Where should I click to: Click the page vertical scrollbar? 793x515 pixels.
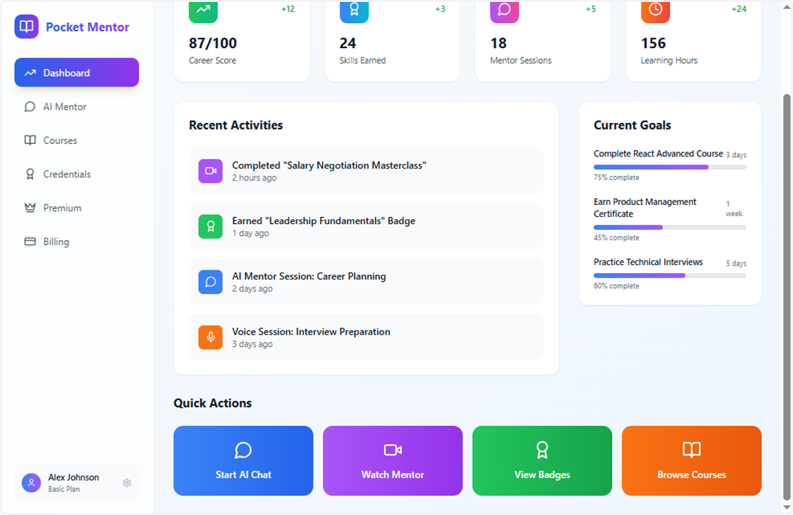[x=786, y=296]
